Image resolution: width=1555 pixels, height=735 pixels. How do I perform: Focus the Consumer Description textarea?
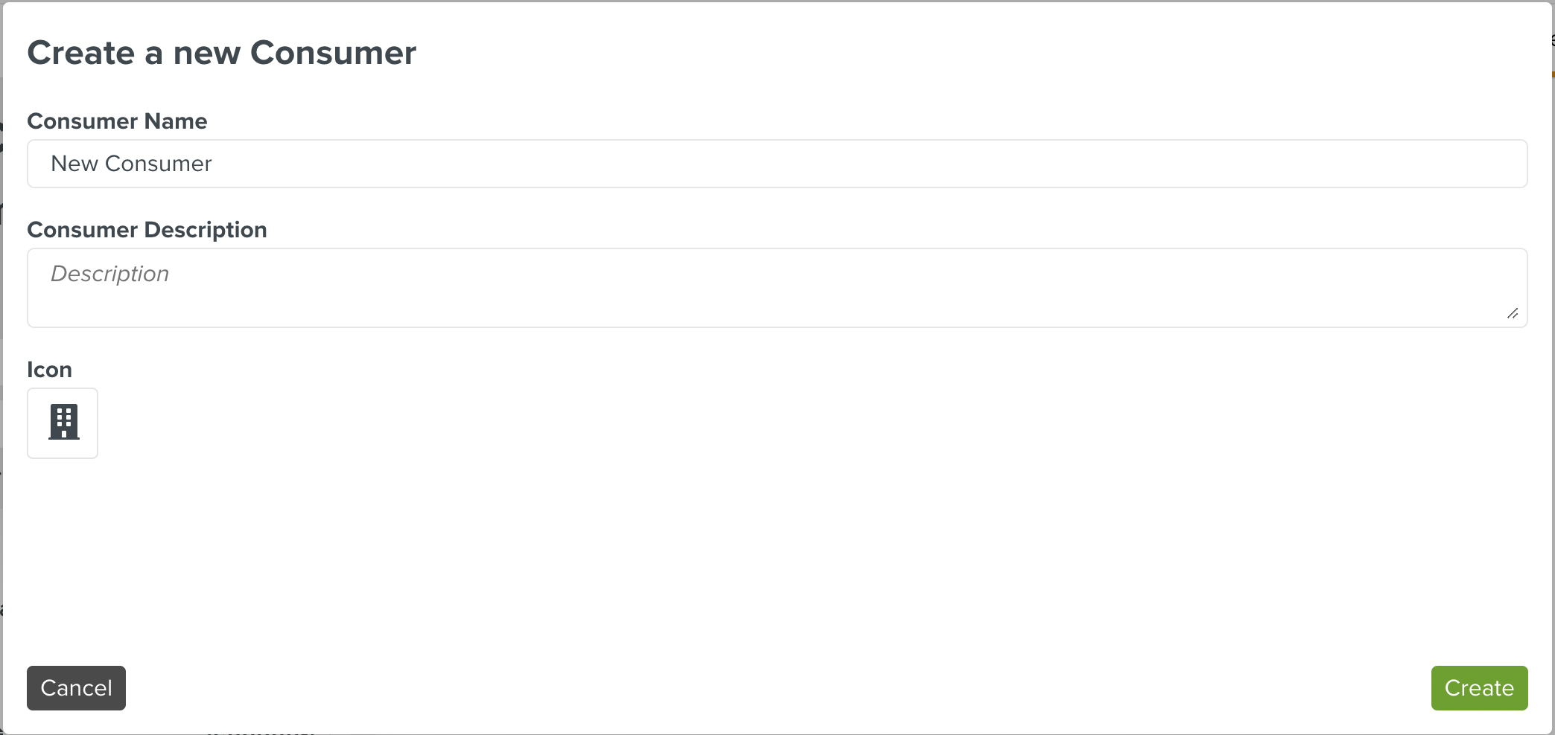pos(777,287)
